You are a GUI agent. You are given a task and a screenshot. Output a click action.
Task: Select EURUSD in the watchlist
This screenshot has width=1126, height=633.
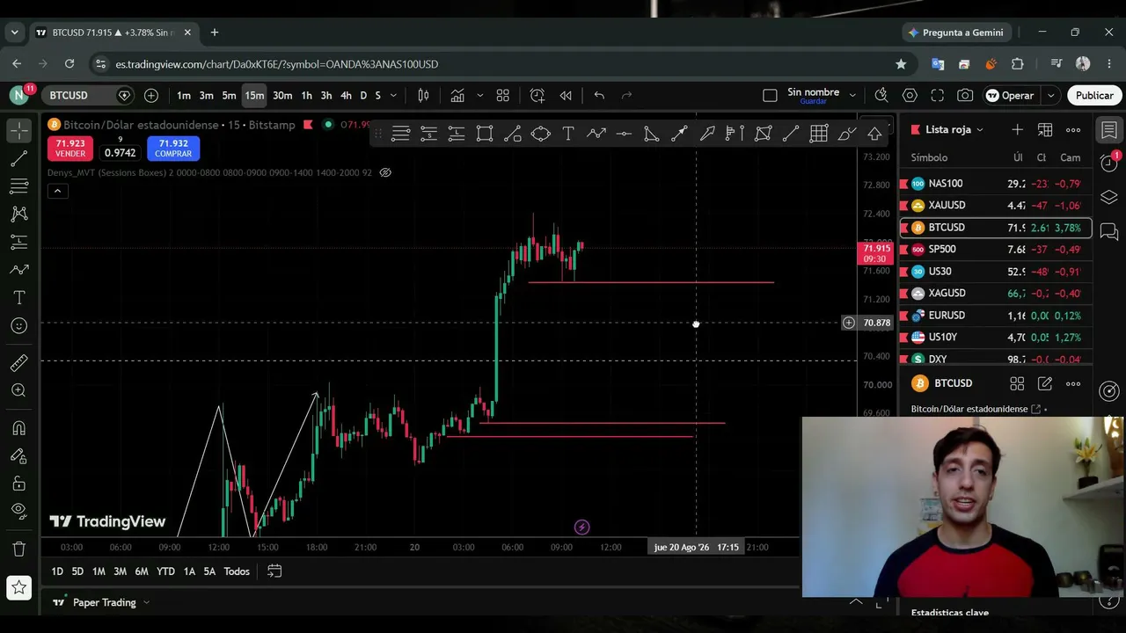pyautogui.click(x=996, y=316)
